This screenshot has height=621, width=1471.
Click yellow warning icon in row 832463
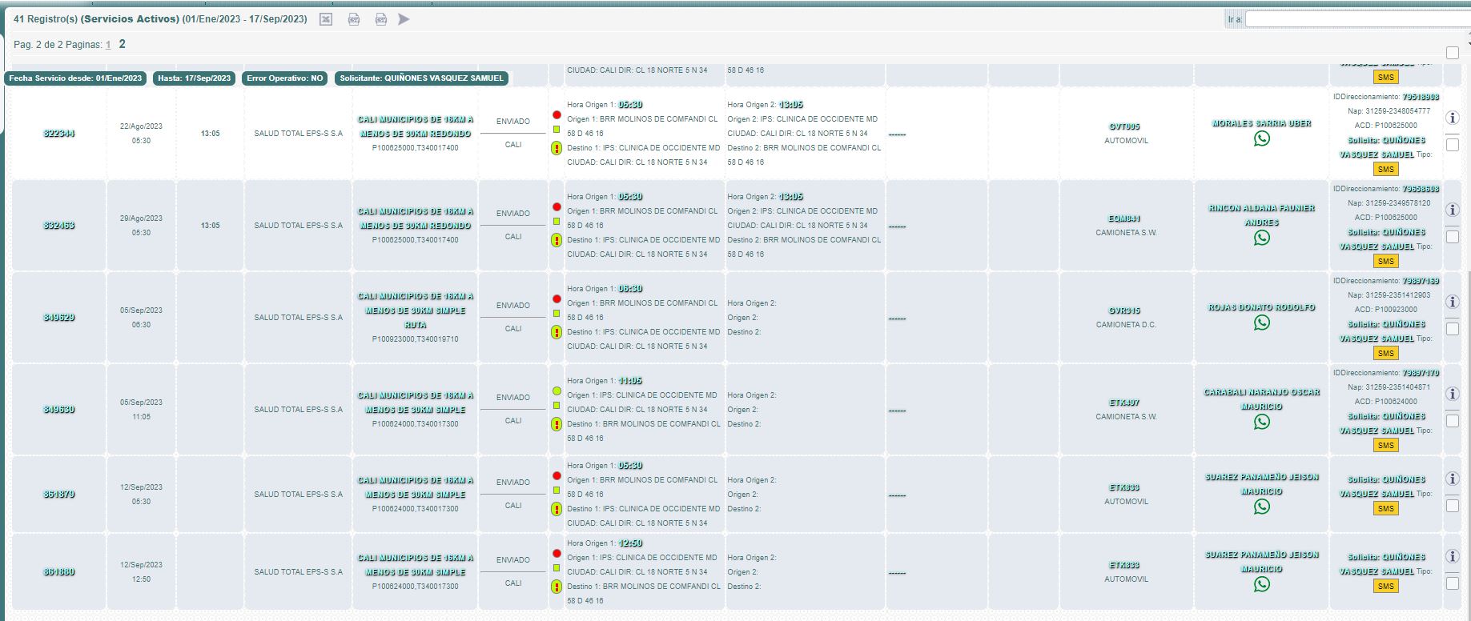point(557,240)
